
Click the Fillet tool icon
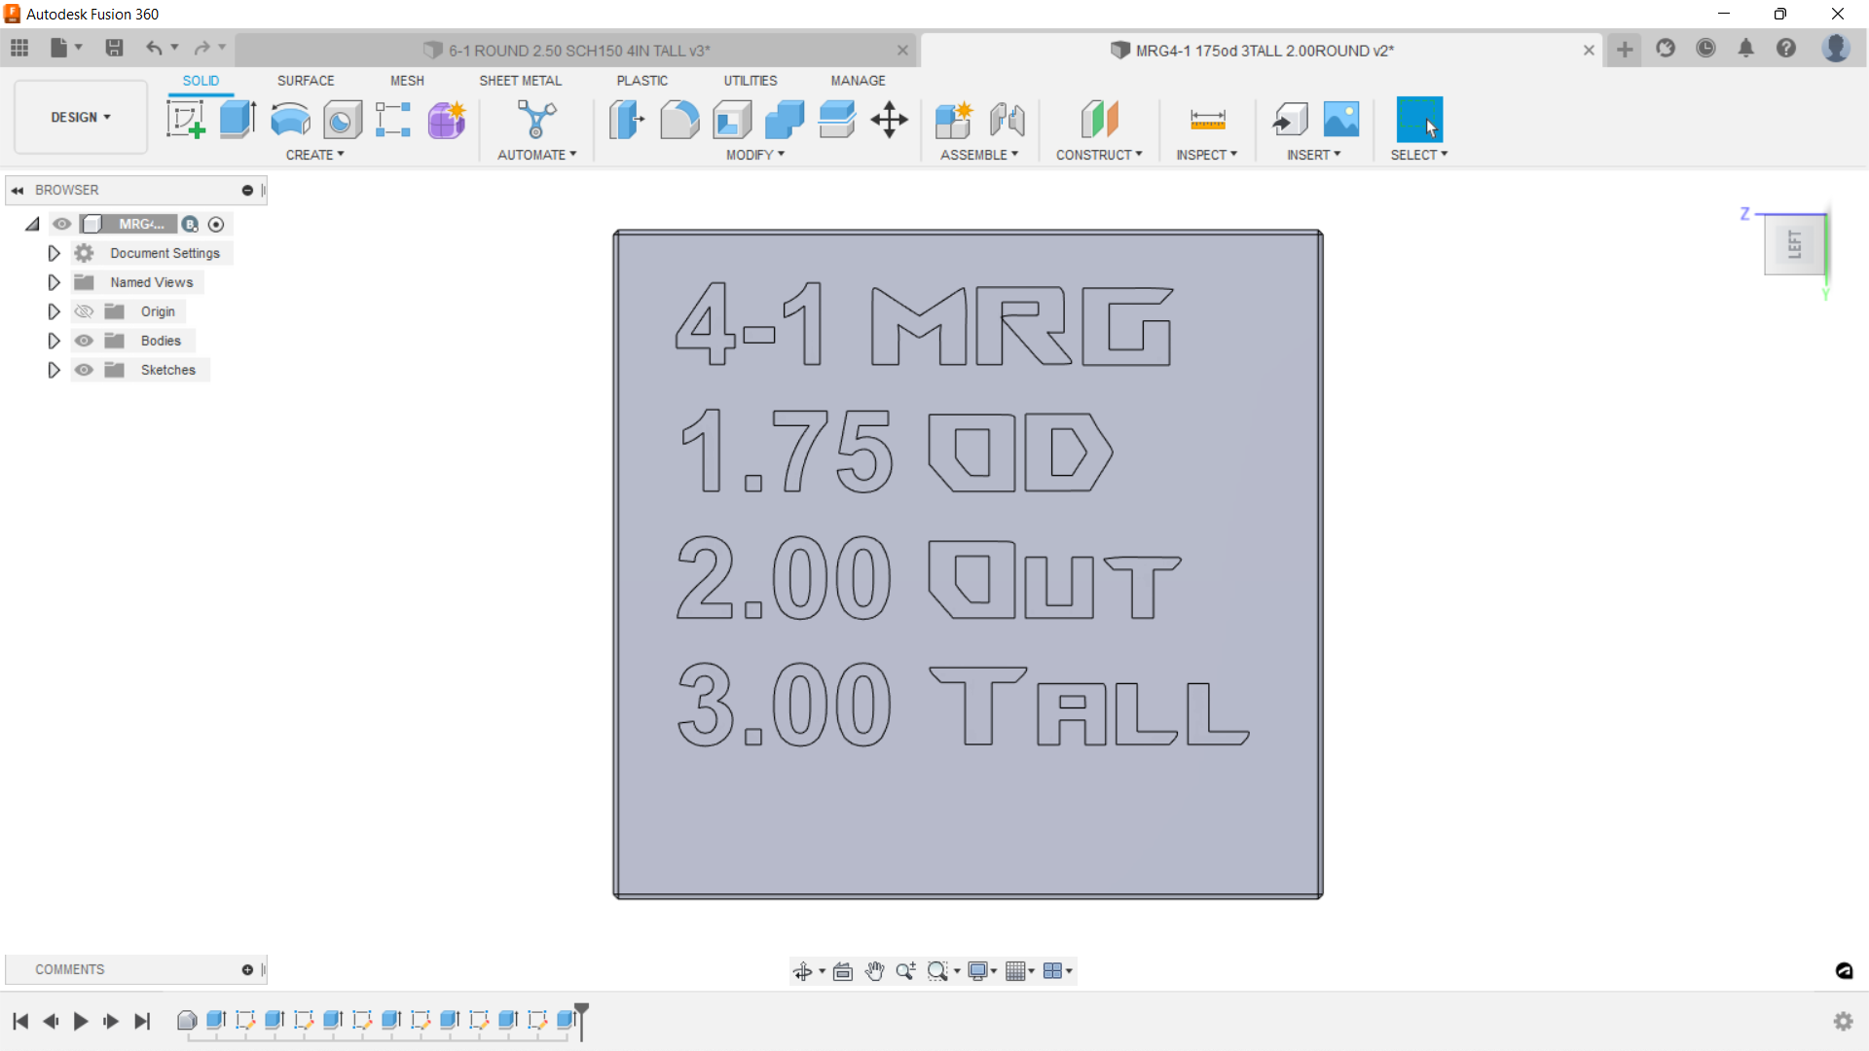click(679, 120)
